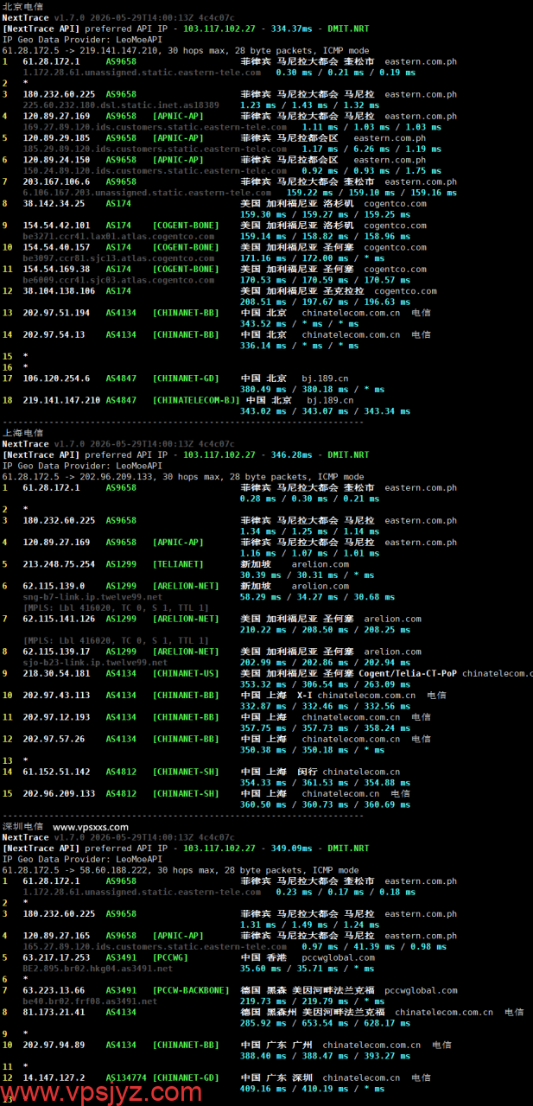
Task: Click hop IP '154.54.40.157'
Action: [x=56, y=247]
